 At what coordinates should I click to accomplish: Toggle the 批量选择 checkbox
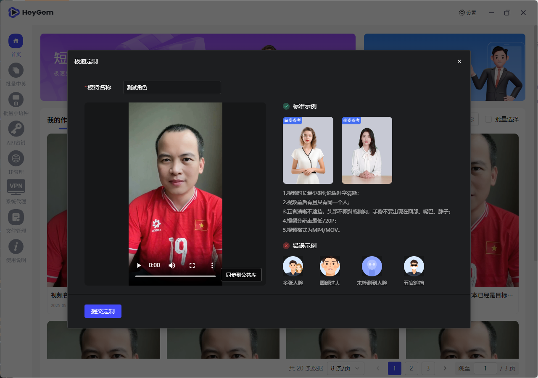tap(488, 119)
